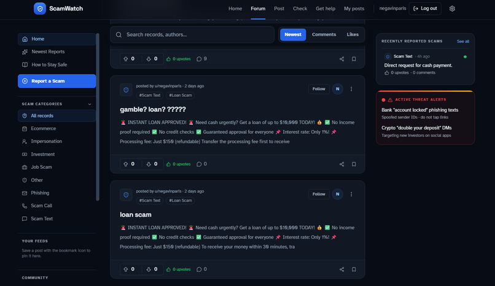Click the search magnifier icon
Image resolution: width=495 pixels, height=286 pixels.
pos(119,35)
